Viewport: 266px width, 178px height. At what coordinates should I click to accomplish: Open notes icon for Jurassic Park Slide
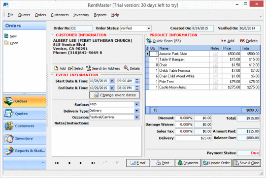215,54
